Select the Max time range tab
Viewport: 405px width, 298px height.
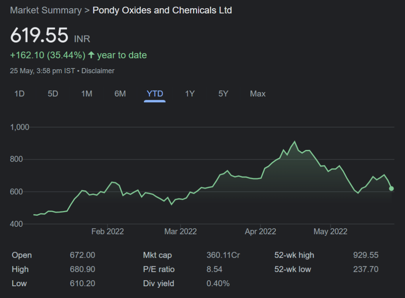click(x=257, y=94)
